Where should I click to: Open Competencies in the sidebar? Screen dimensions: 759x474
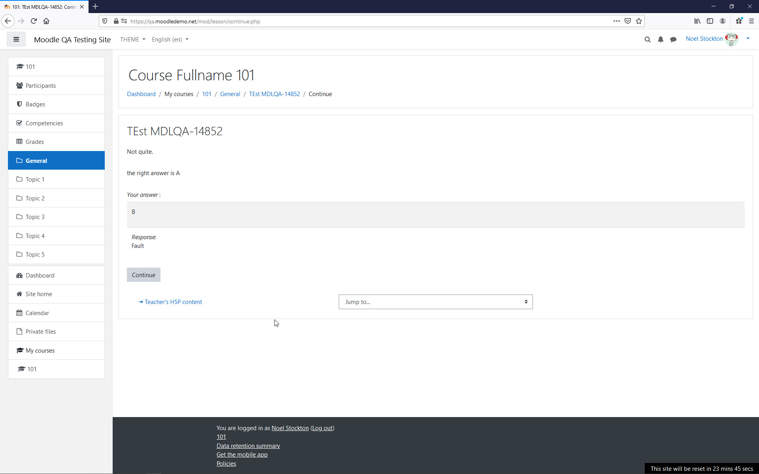coord(56,123)
